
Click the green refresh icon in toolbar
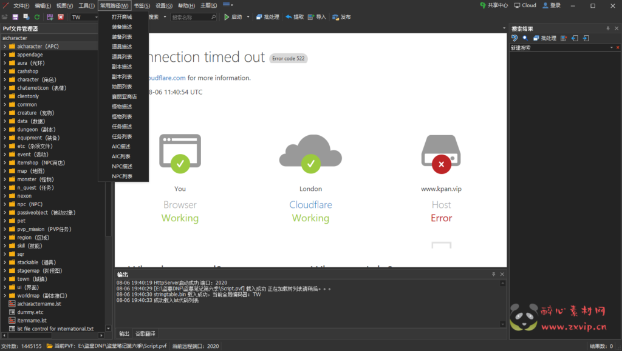point(37,17)
